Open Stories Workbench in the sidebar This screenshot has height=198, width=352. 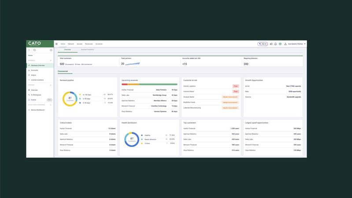coord(38,110)
